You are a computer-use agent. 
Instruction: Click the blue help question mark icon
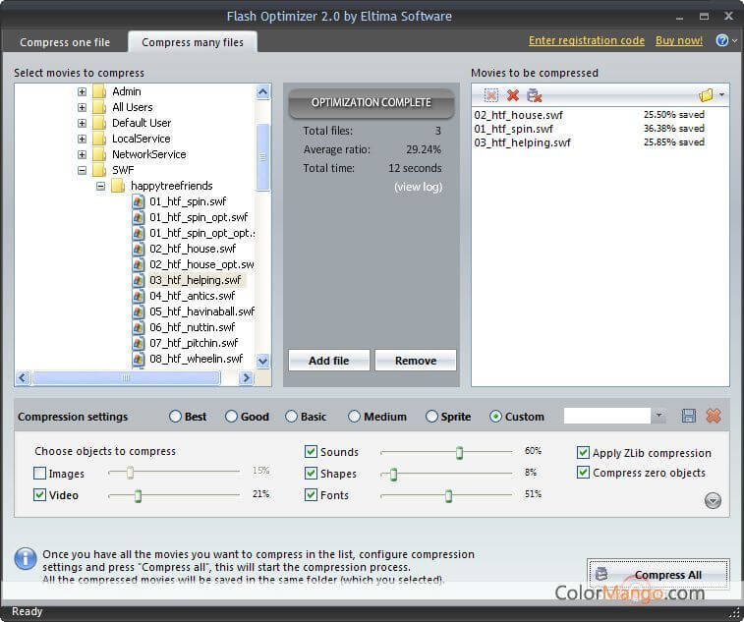click(721, 41)
